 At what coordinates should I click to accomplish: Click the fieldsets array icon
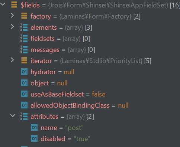[24, 38]
